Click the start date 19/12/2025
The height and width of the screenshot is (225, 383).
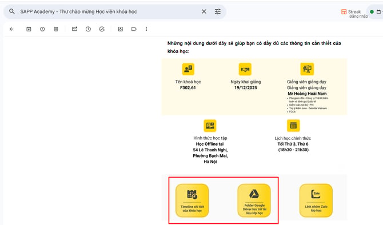click(x=245, y=87)
